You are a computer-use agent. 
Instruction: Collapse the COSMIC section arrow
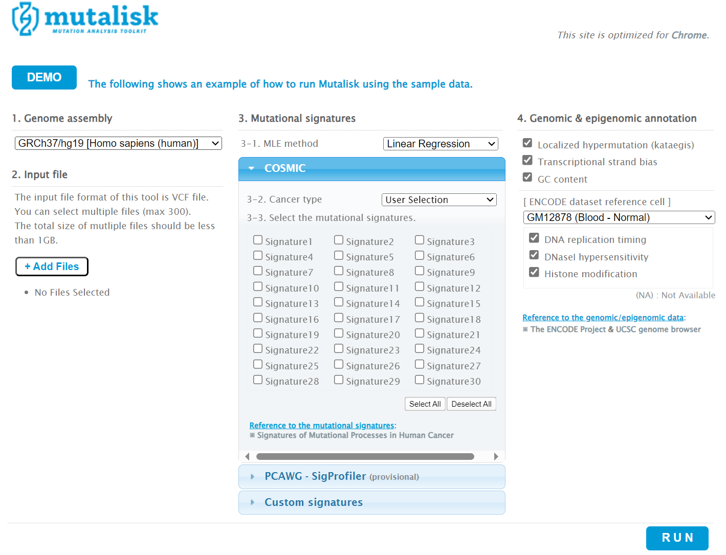point(251,168)
